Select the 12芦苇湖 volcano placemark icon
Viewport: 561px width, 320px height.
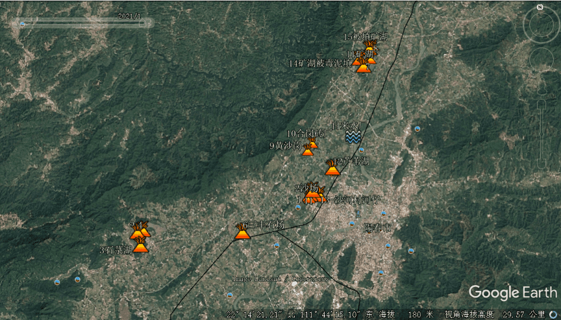point(332,169)
